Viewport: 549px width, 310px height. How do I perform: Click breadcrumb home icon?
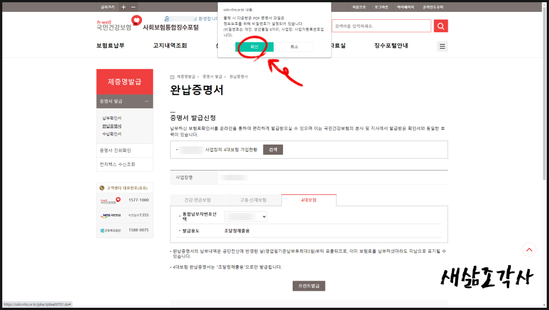click(x=172, y=77)
